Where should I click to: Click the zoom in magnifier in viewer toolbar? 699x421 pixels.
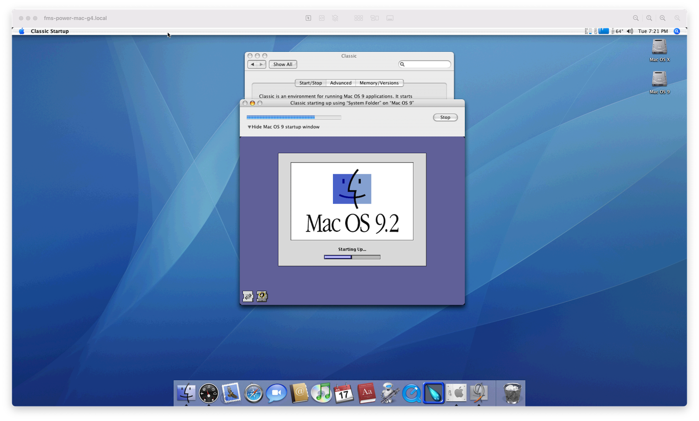pos(662,18)
